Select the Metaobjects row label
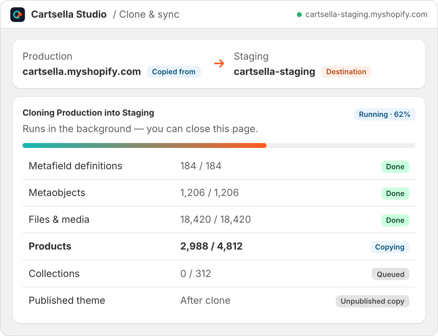438x336 pixels. coord(57,193)
